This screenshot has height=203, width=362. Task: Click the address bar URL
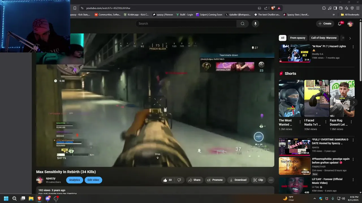pos(108,8)
